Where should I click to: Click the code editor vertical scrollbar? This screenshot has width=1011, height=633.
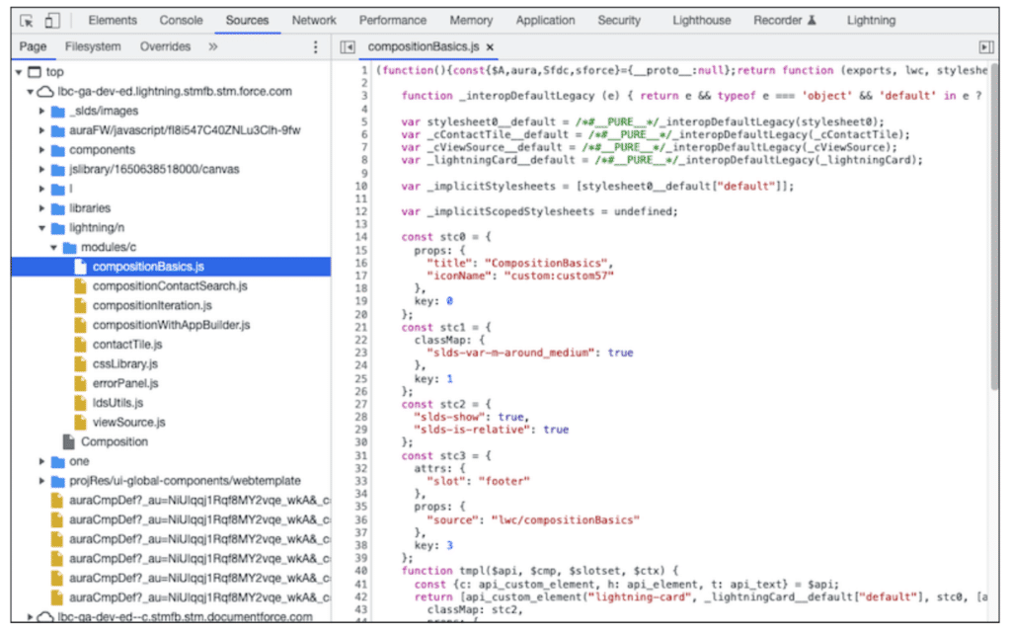click(993, 225)
